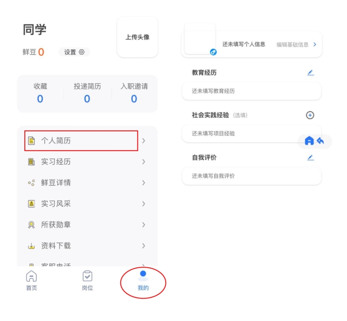Tap the floating blue back-arrow icon
The image size is (347, 321).
click(x=321, y=141)
